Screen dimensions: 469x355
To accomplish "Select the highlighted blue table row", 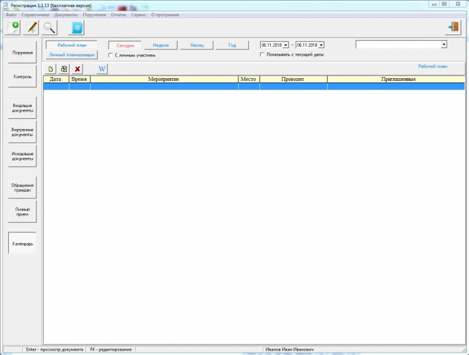I will [255, 86].
